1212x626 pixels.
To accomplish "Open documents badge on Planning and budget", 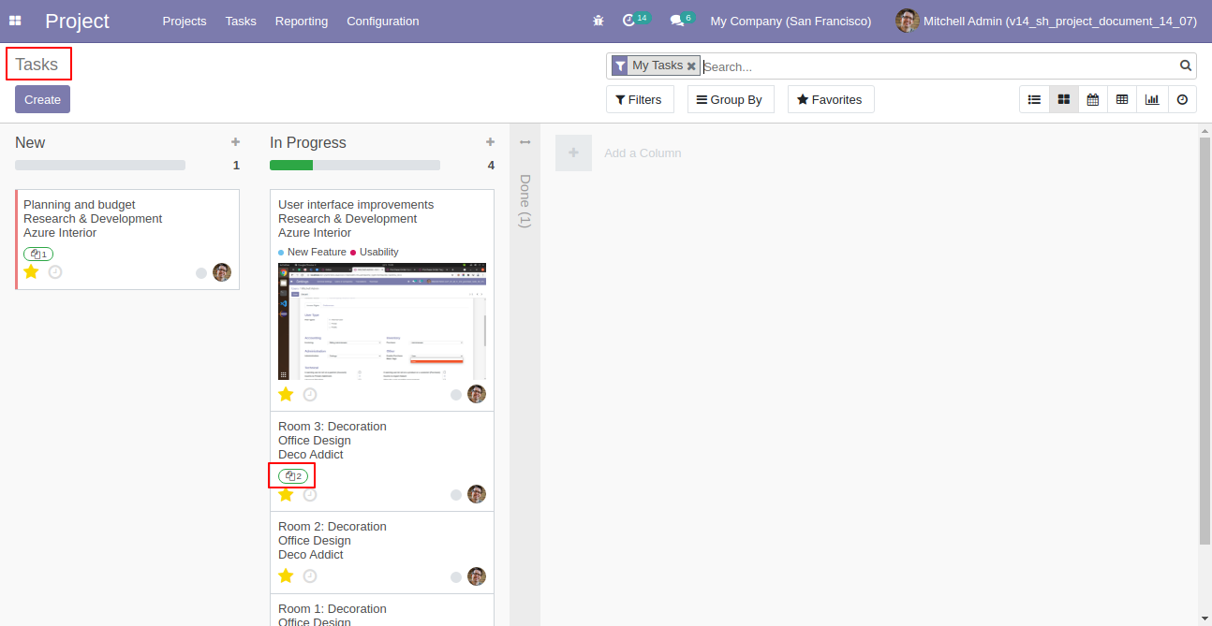I will [38, 254].
